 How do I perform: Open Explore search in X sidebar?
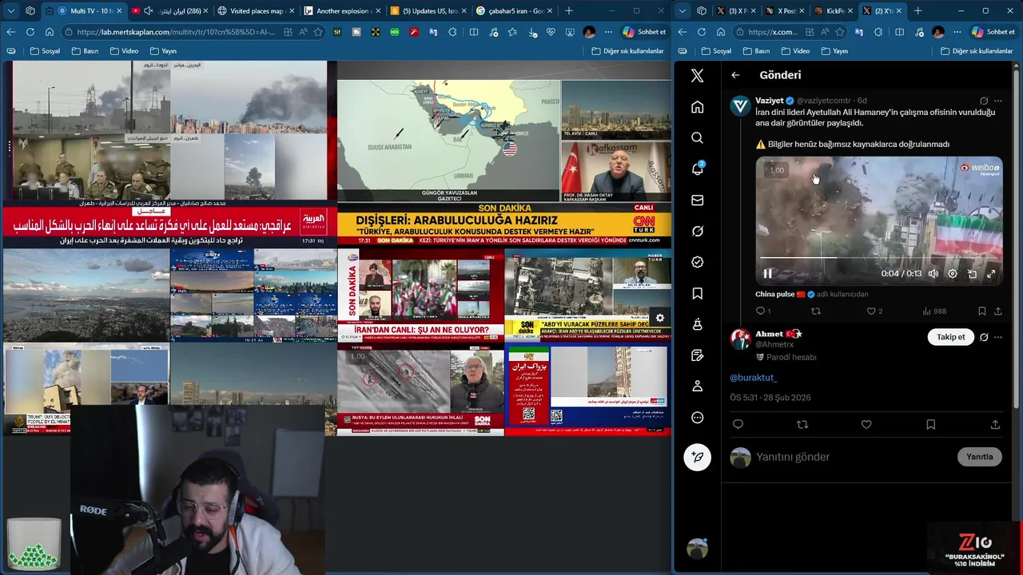(x=697, y=138)
